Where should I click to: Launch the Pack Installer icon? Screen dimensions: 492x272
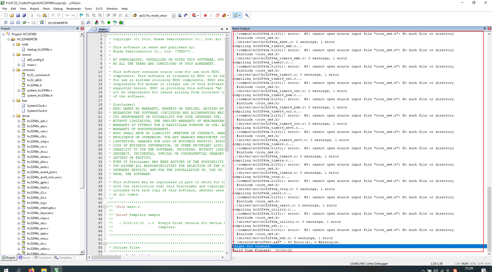click(121, 22)
